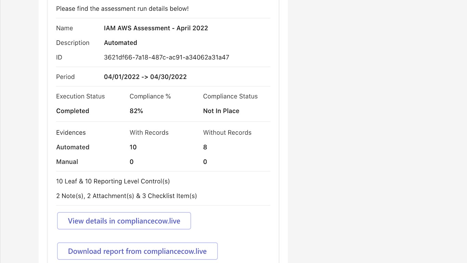Click the Completed execution status value
The height and width of the screenshot is (263, 467).
coord(72,111)
